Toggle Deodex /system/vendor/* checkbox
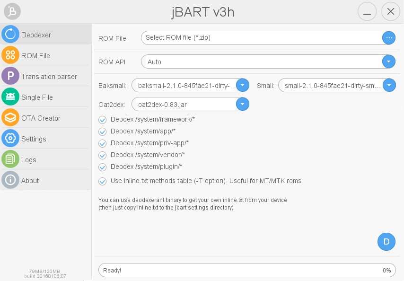This screenshot has height=281, width=404. [x=102, y=155]
